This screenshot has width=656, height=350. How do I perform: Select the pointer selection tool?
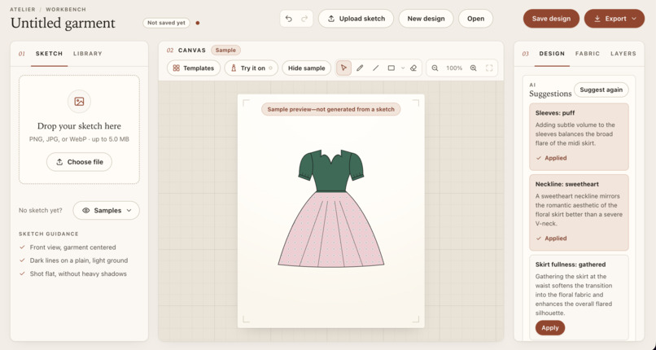(343, 68)
